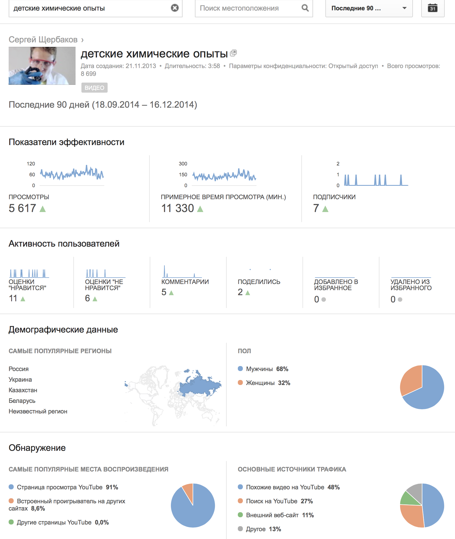The image size is (455, 539).
Task: Select Россия in top regions list
Action: tap(19, 369)
